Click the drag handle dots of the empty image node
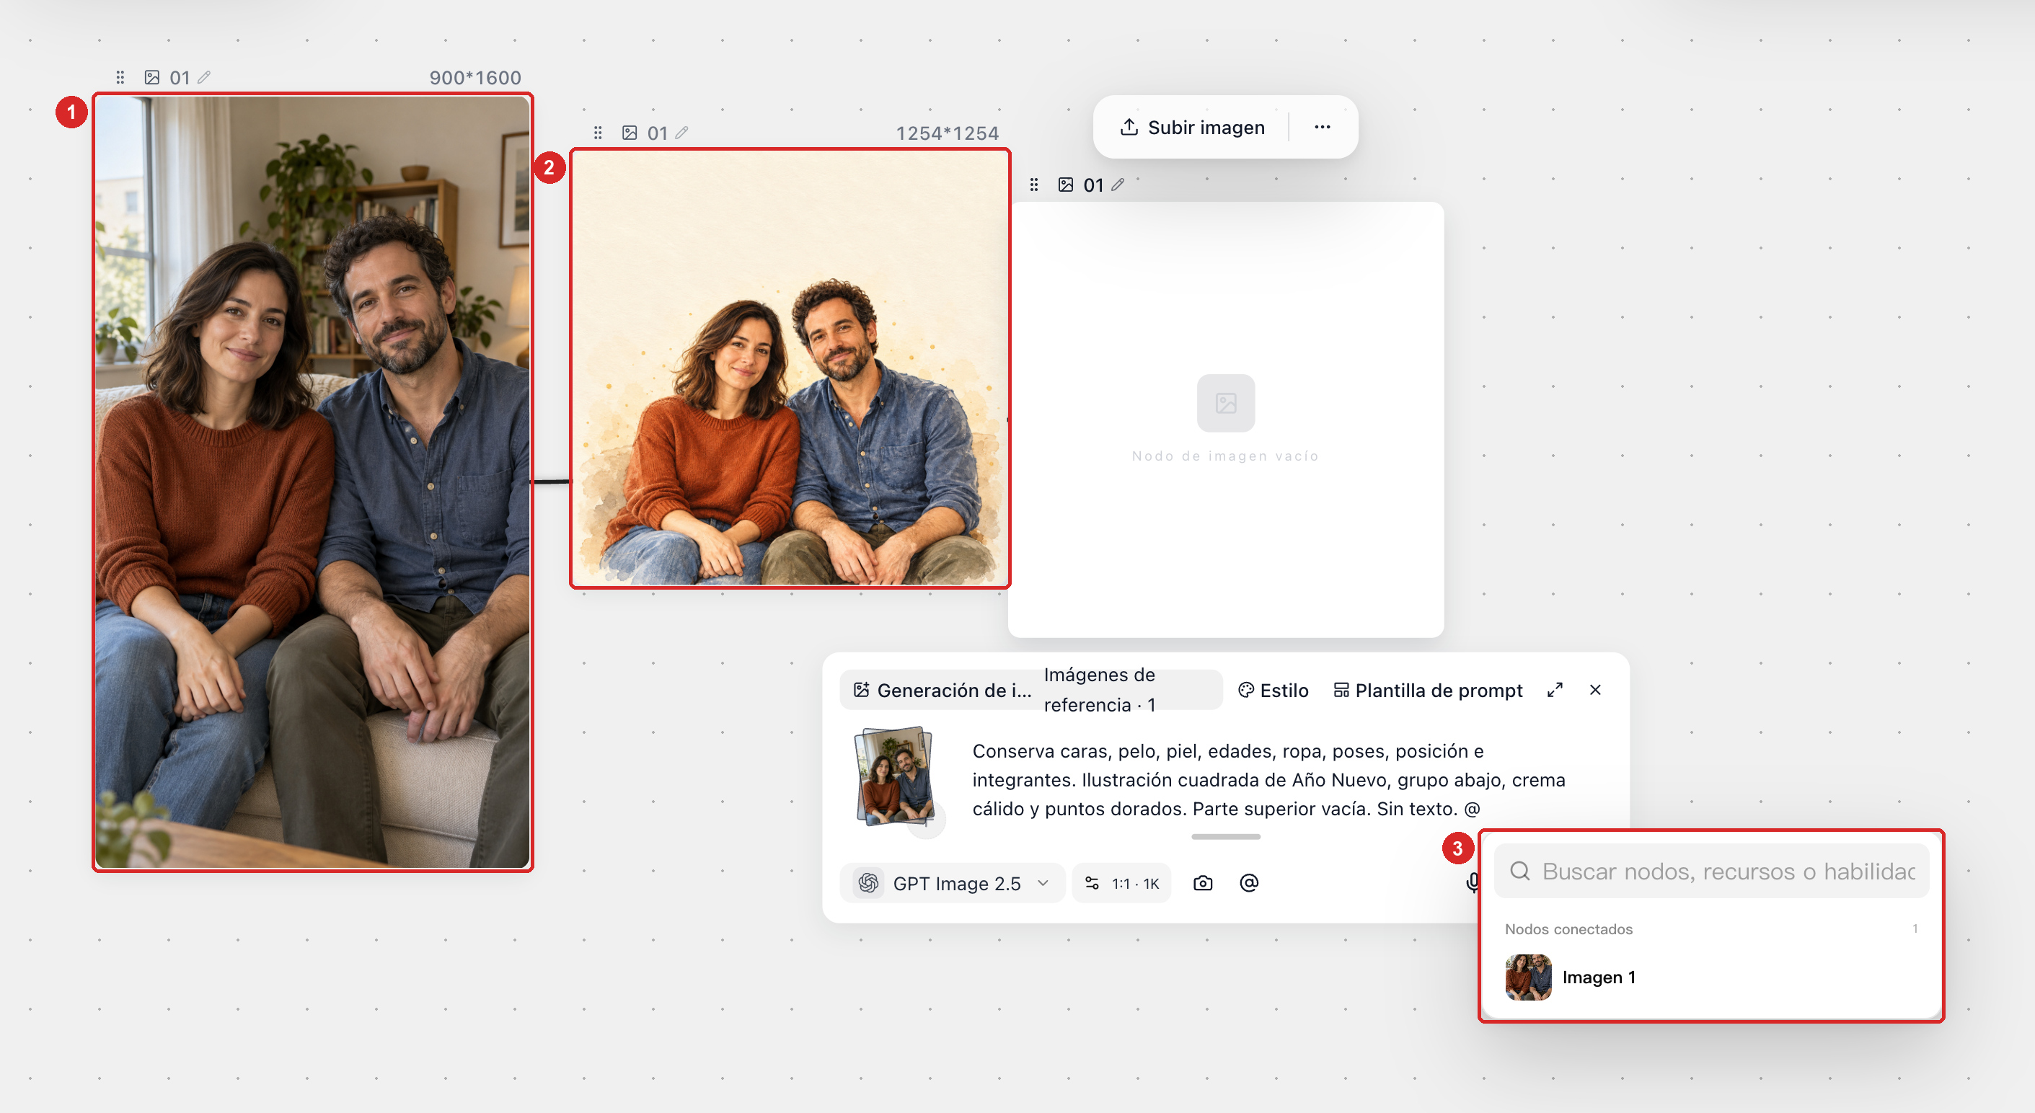This screenshot has width=2035, height=1113. coord(1034,185)
